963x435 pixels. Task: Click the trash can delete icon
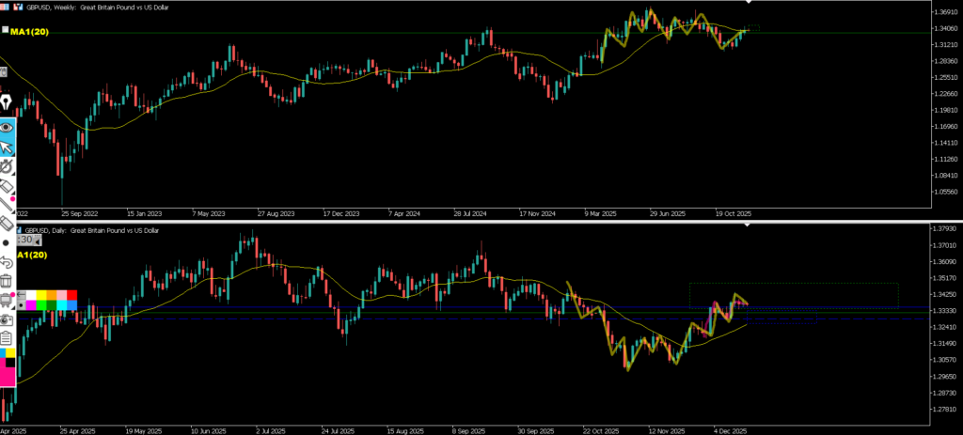pos(7,281)
